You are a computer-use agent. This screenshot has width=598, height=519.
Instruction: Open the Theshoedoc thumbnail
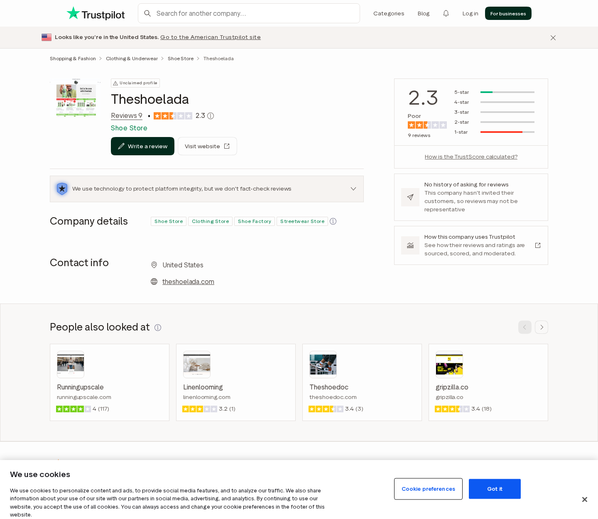click(323, 365)
